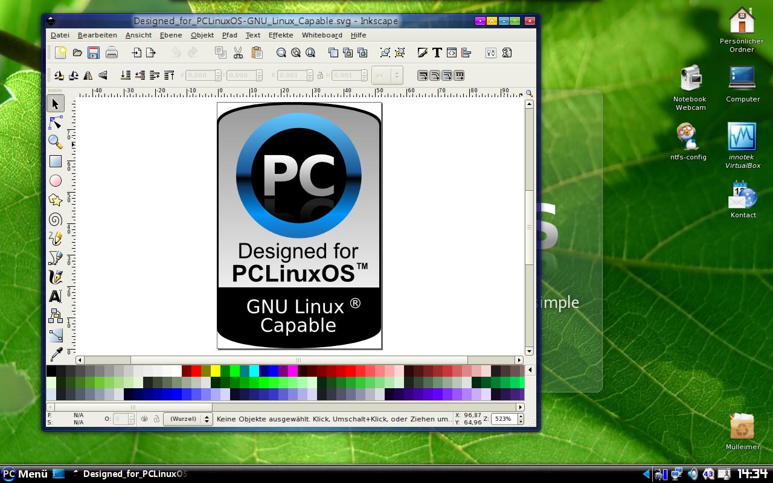Click the zoom percentage field
773x483 pixels.
click(x=504, y=418)
